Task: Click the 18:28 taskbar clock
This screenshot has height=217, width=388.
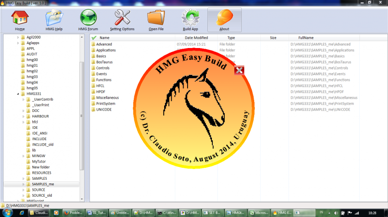Action: coord(372,213)
